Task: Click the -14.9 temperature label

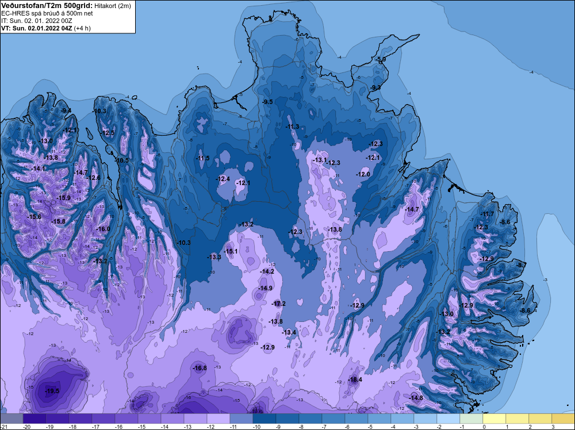Action: pyautogui.click(x=264, y=288)
